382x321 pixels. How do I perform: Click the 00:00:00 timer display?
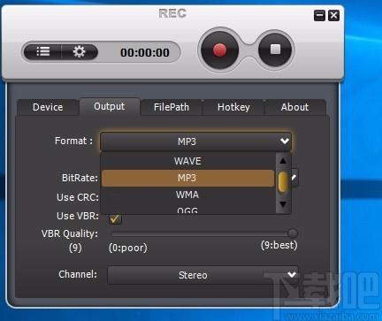[x=145, y=53]
